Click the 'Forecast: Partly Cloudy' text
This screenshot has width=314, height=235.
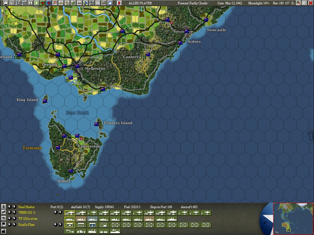point(193,3)
